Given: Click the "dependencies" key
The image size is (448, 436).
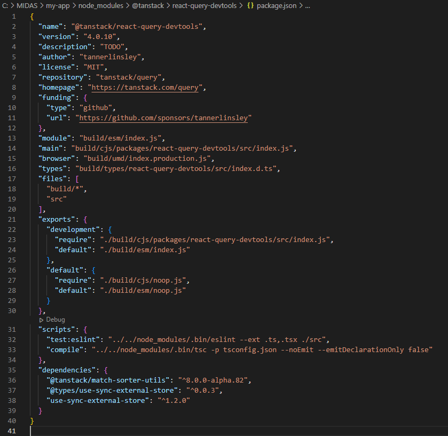Looking at the screenshot, I should click(x=67, y=370).
